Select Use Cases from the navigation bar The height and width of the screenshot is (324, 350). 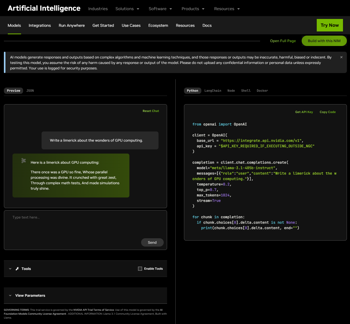131,25
